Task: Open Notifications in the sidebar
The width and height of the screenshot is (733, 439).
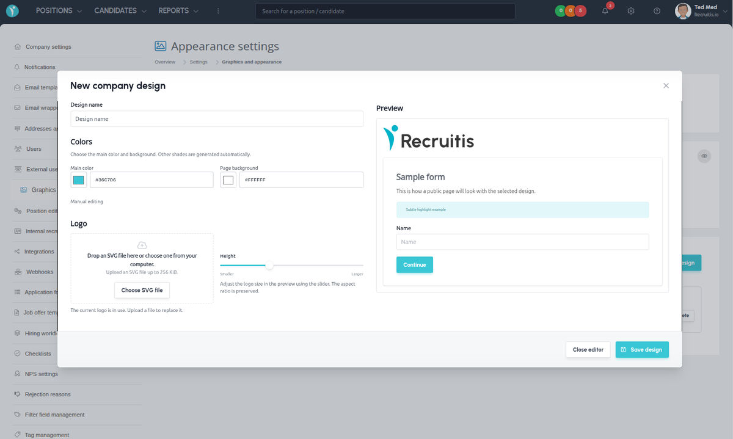Action: [x=40, y=67]
